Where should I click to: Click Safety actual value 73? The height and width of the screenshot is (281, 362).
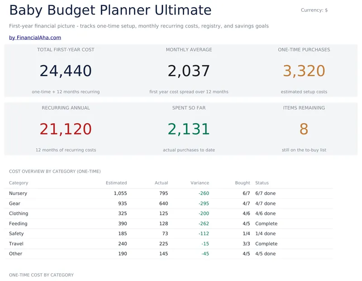coord(165,233)
